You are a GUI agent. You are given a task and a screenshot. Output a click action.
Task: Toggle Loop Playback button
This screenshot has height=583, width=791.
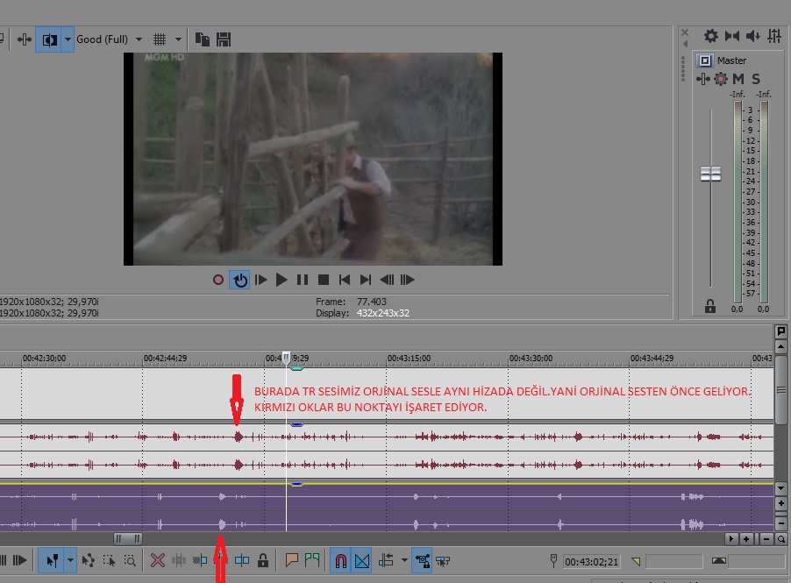[239, 280]
